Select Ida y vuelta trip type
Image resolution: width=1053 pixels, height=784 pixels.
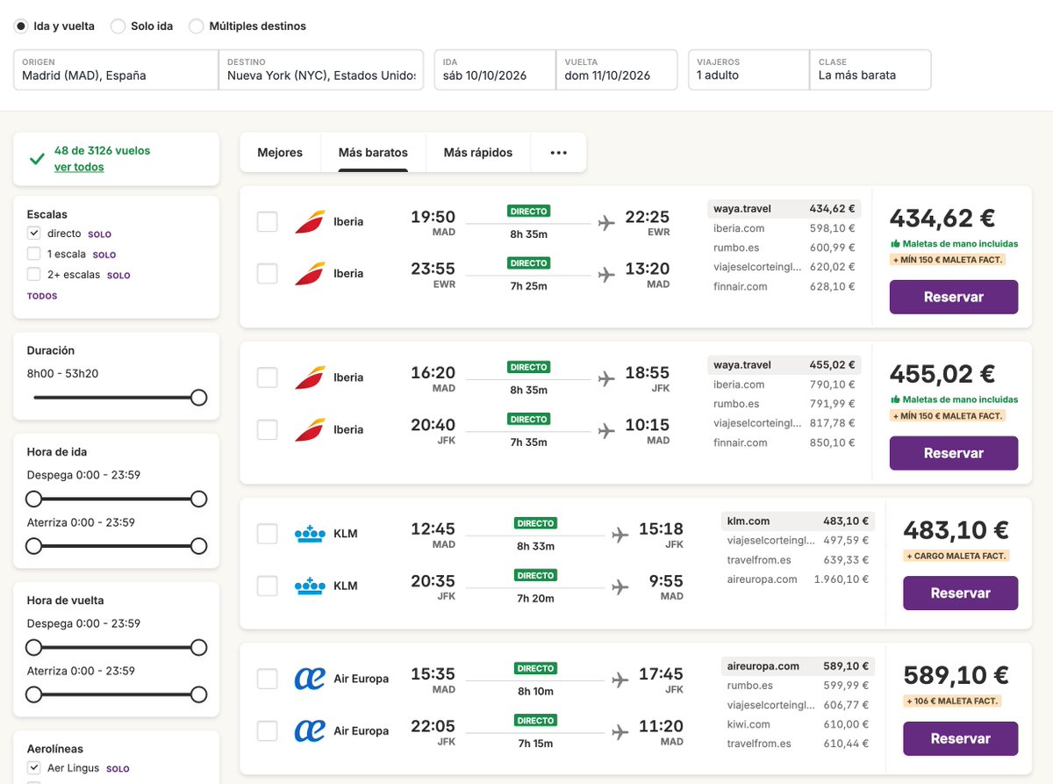point(21,26)
